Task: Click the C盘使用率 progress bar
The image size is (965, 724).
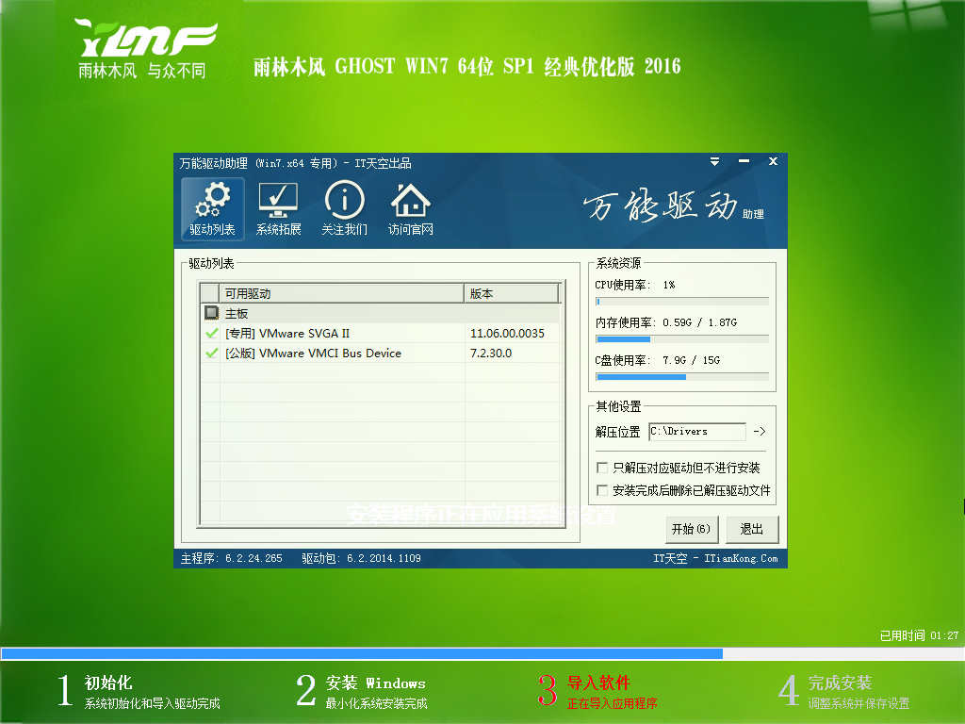Action: click(682, 377)
